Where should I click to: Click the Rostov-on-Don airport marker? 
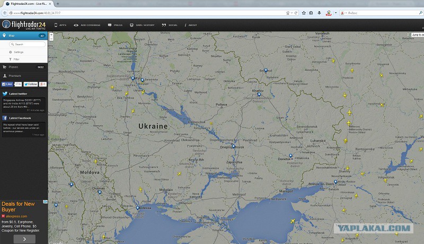335,182
